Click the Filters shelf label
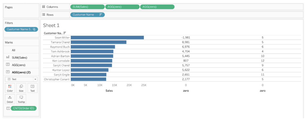307x124 pixels. 9,23
